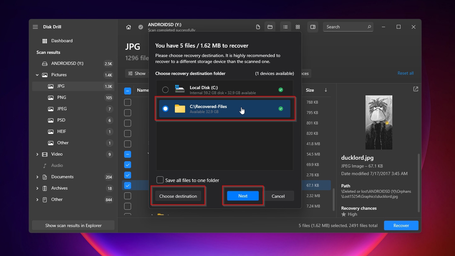455x256 pixels.
Task: Expand the Other category at sidebar bottom
Action: coord(37,200)
